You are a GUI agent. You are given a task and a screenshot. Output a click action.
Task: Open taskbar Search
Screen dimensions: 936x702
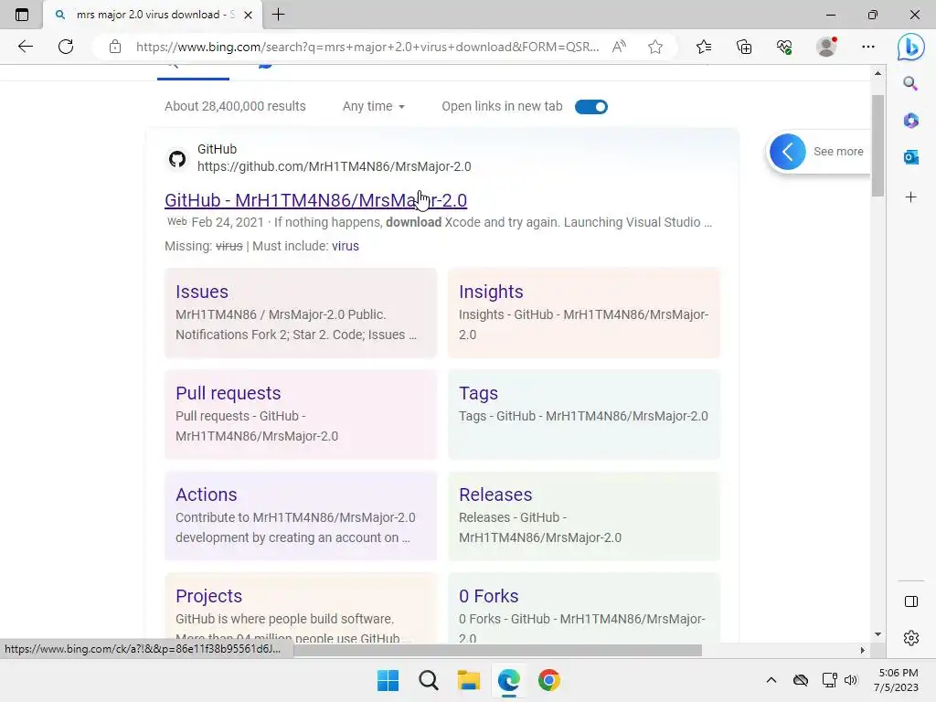pyautogui.click(x=428, y=680)
